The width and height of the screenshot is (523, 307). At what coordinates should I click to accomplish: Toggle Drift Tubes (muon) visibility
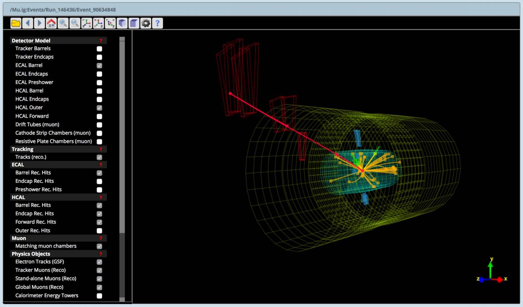[x=99, y=125]
